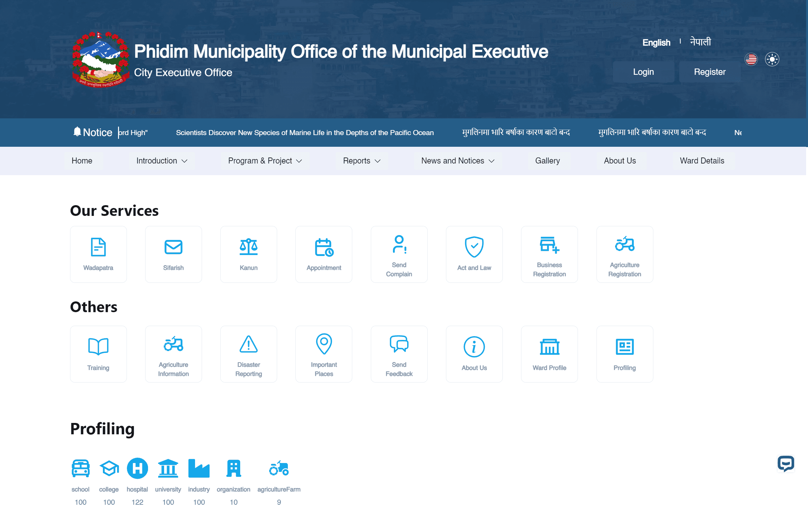Switch language to नेपाली

pos(700,42)
